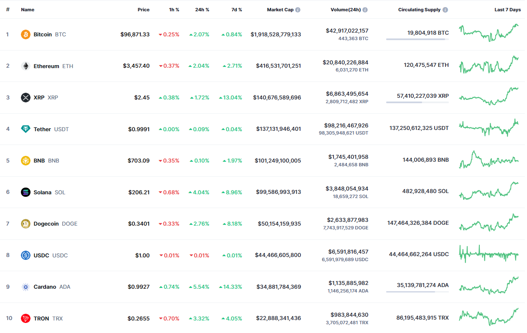Click the USDC logo icon
This screenshot has height=333, width=527.
coord(26,255)
